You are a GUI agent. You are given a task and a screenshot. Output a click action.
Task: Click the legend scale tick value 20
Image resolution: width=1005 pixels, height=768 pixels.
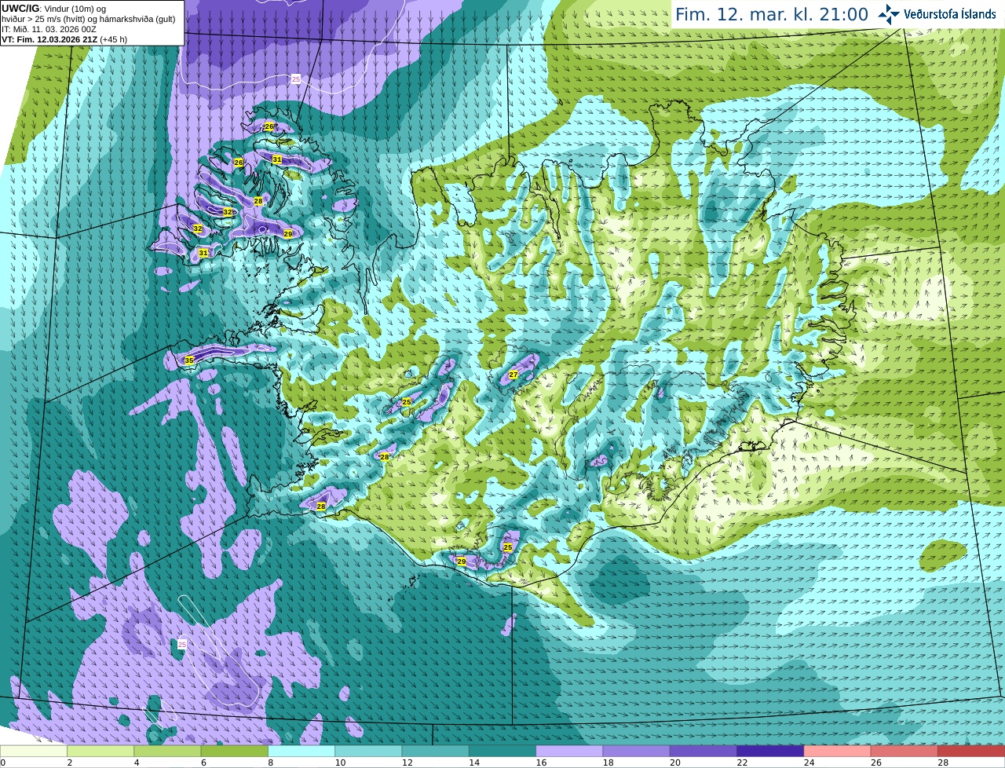coord(674,763)
